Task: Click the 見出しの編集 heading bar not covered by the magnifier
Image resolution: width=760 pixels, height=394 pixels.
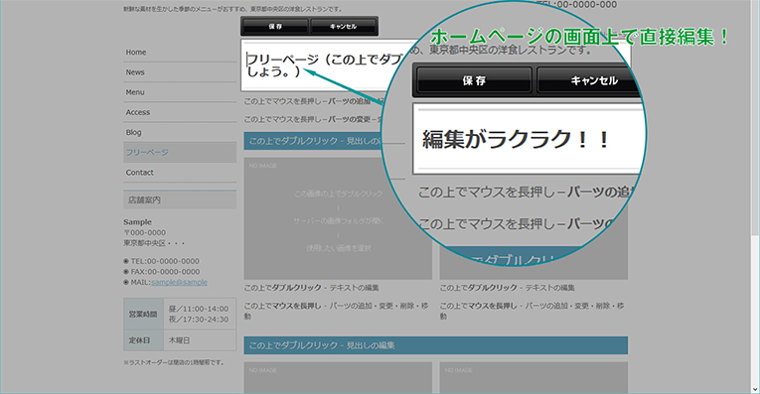Action: pos(436,345)
